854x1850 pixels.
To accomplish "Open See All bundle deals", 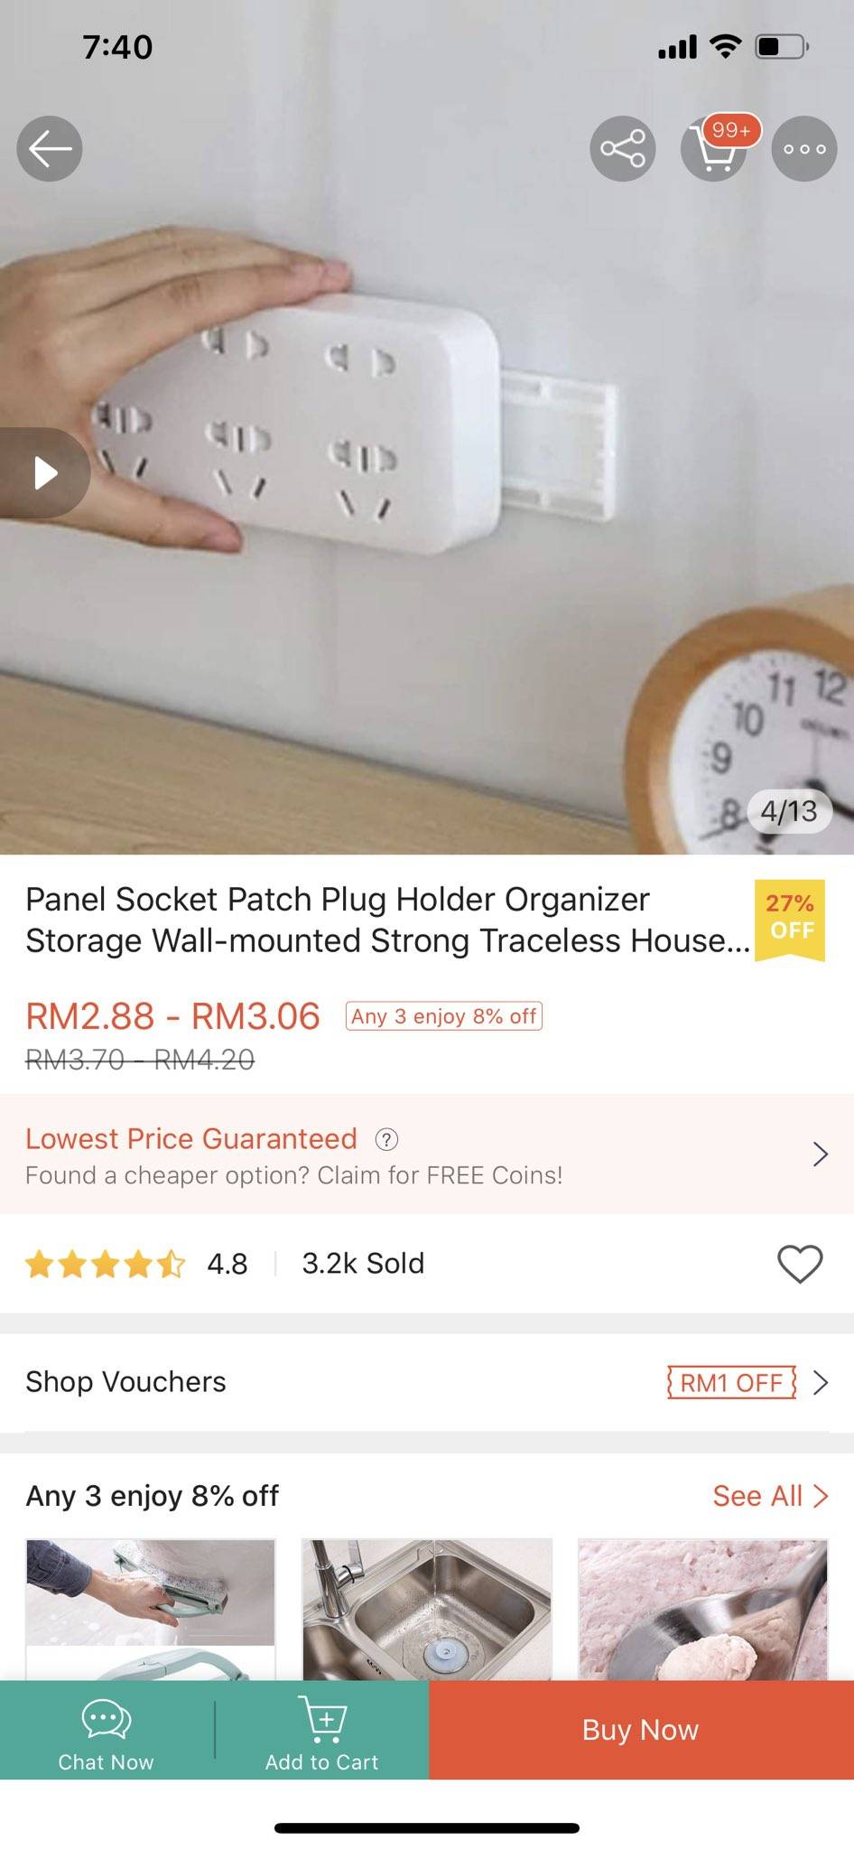I will point(770,1496).
